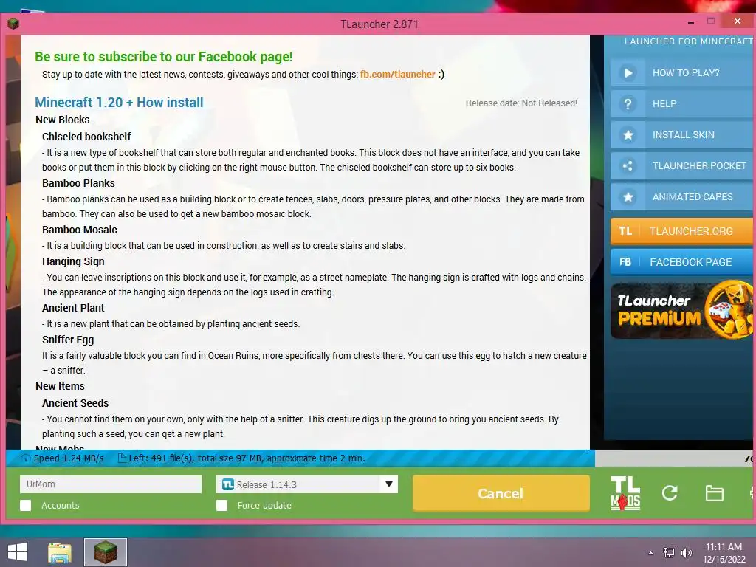Toggle the Accounts checkbox
The height and width of the screenshot is (567, 756).
[26, 505]
